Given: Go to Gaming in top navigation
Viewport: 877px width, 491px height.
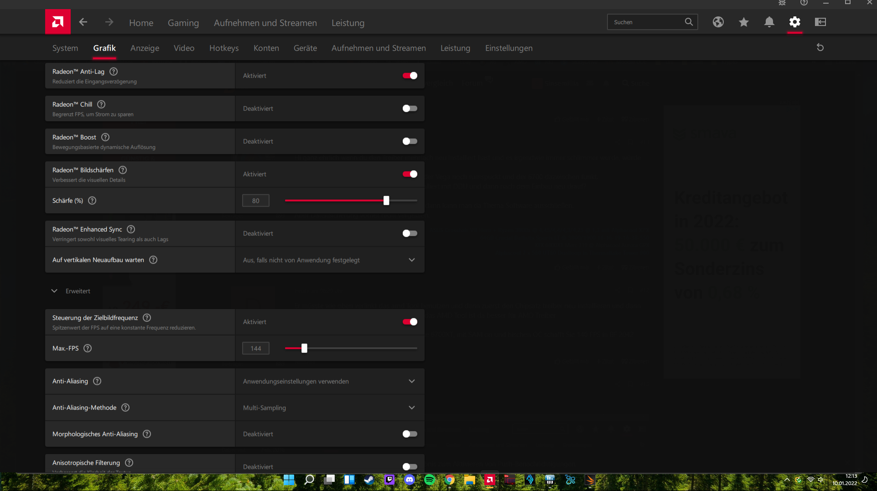Looking at the screenshot, I should pyautogui.click(x=183, y=23).
